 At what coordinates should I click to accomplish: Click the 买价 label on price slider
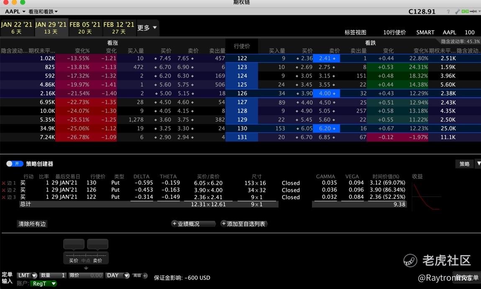click(x=74, y=261)
